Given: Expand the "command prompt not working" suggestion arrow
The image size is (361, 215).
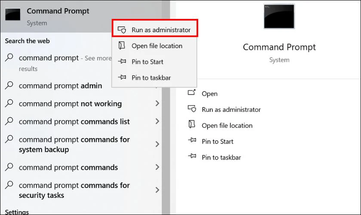Looking at the screenshot, I should (157, 104).
